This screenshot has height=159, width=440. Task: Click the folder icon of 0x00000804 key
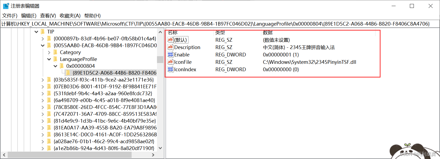point(62,66)
